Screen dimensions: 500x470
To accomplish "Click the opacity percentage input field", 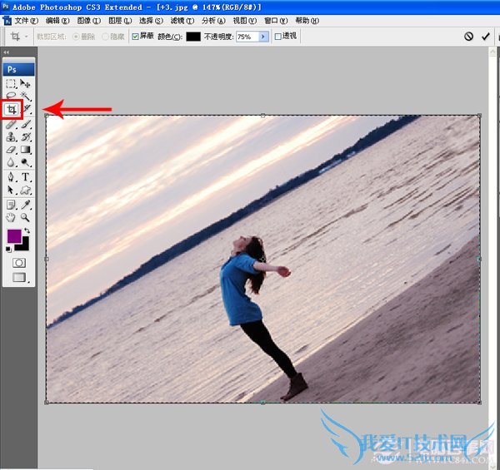I will [247, 37].
